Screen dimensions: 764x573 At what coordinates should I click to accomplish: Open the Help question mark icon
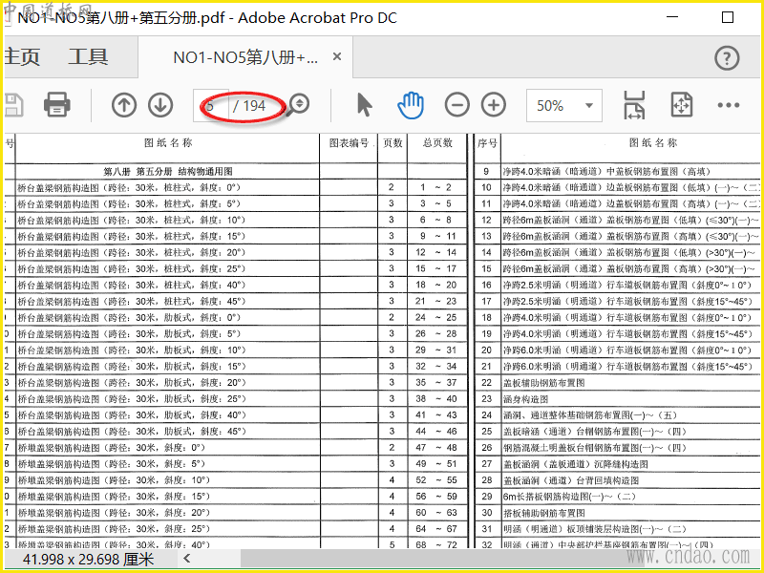[727, 58]
